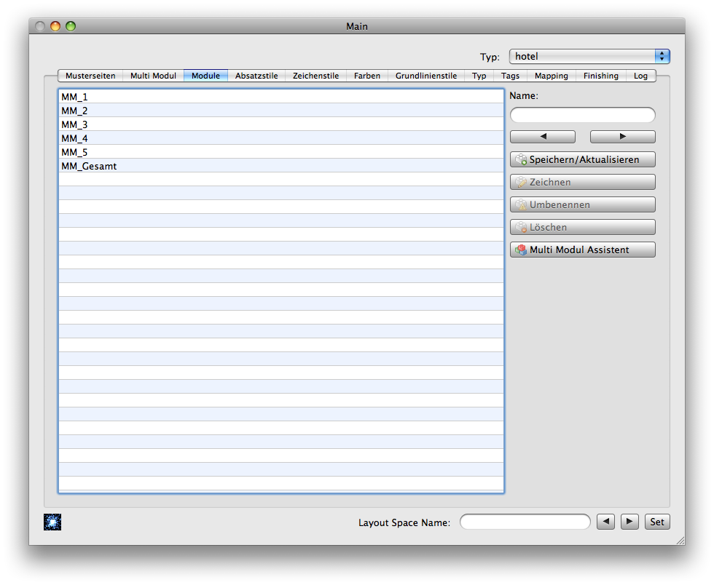Click the orange minimize window button
Viewport: 714px width, 585px height.
[55, 26]
